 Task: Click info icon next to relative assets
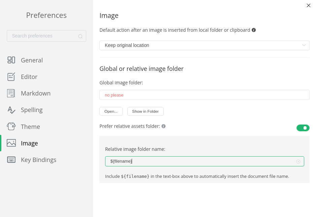click(x=163, y=126)
